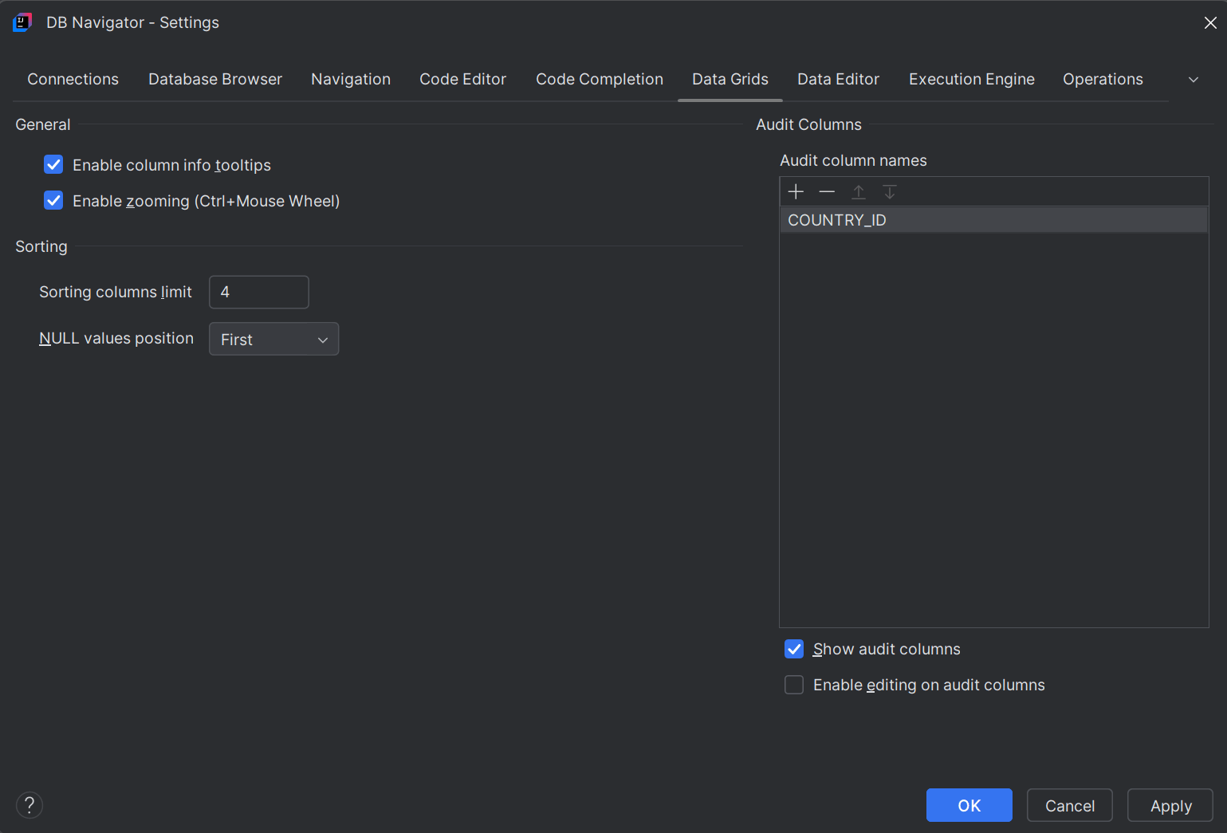The image size is (1227, 833).
Task: Click the NULL values position label
Action: pyautogui.click(x=116, y=338)
